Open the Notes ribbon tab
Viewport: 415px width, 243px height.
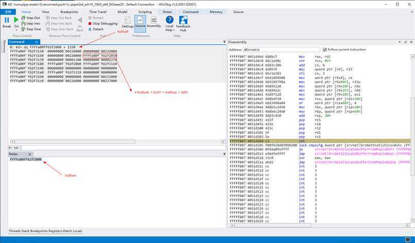tap(167, 12)
